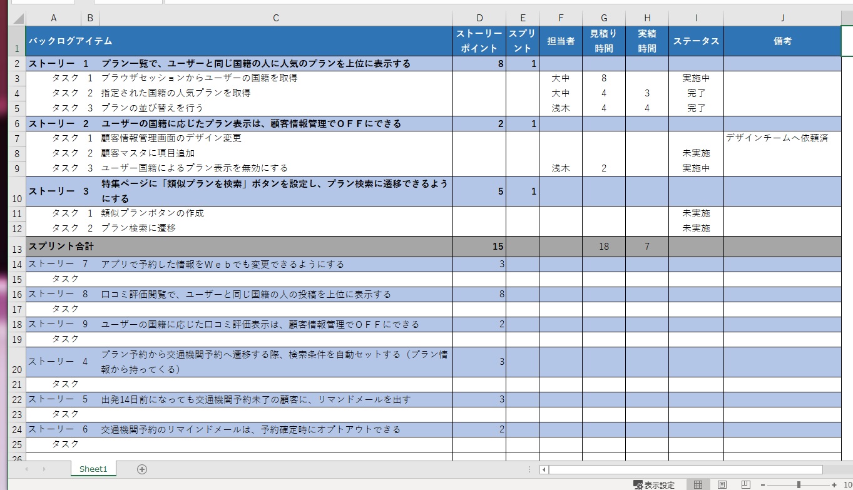This screenshot has width=853, height=490.
Task: Click the 実施中 status in row 3
Action: coord(696,79)
